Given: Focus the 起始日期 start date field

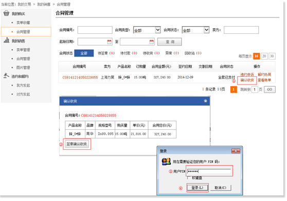Looking at the screenshot, I should (95, 42).
